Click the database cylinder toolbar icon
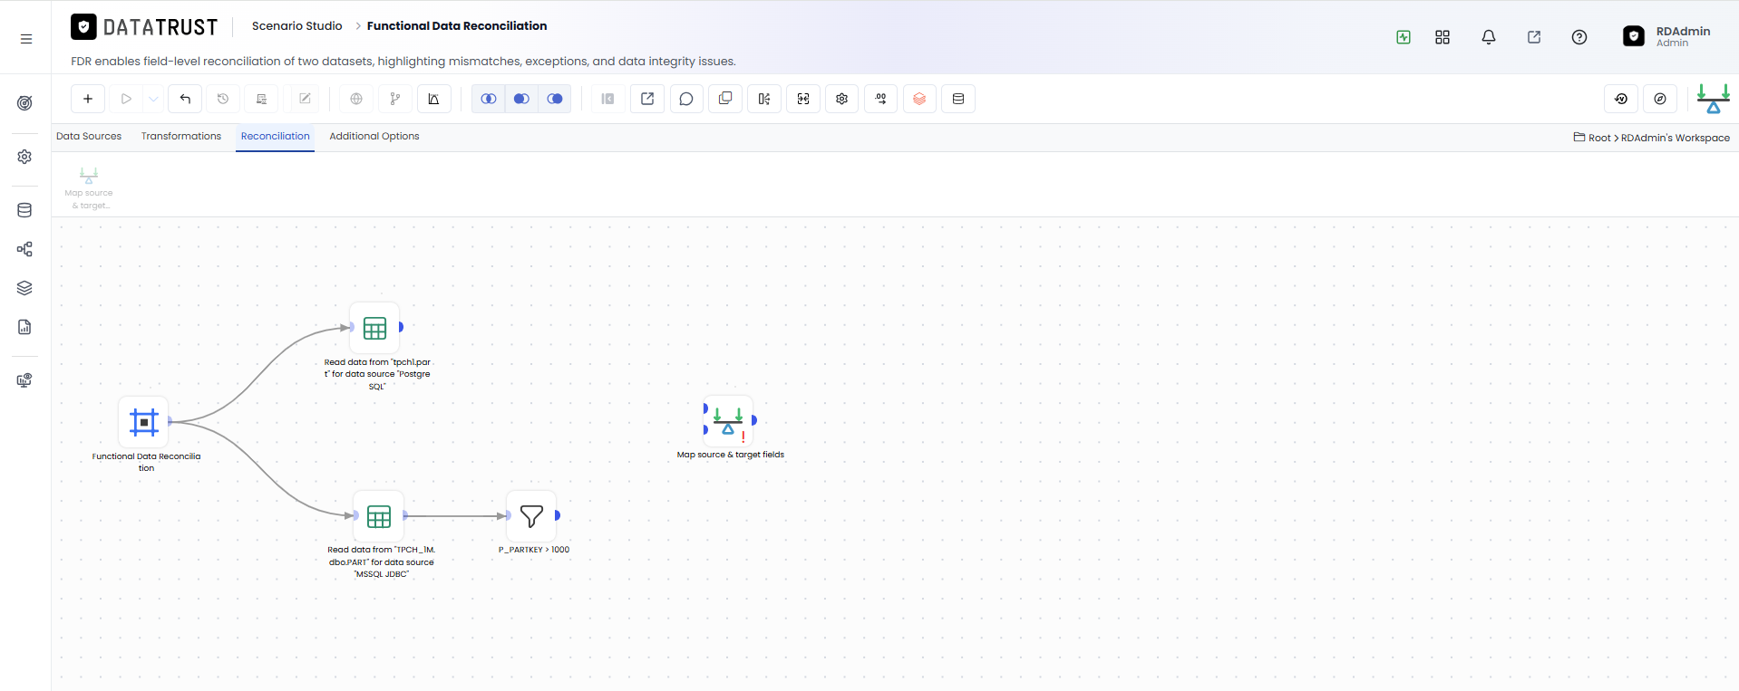 [958, 99]
